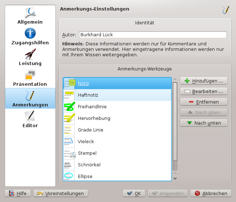Select the Zugangshilfen accessibility icon
236x202 pixels.
30,36
